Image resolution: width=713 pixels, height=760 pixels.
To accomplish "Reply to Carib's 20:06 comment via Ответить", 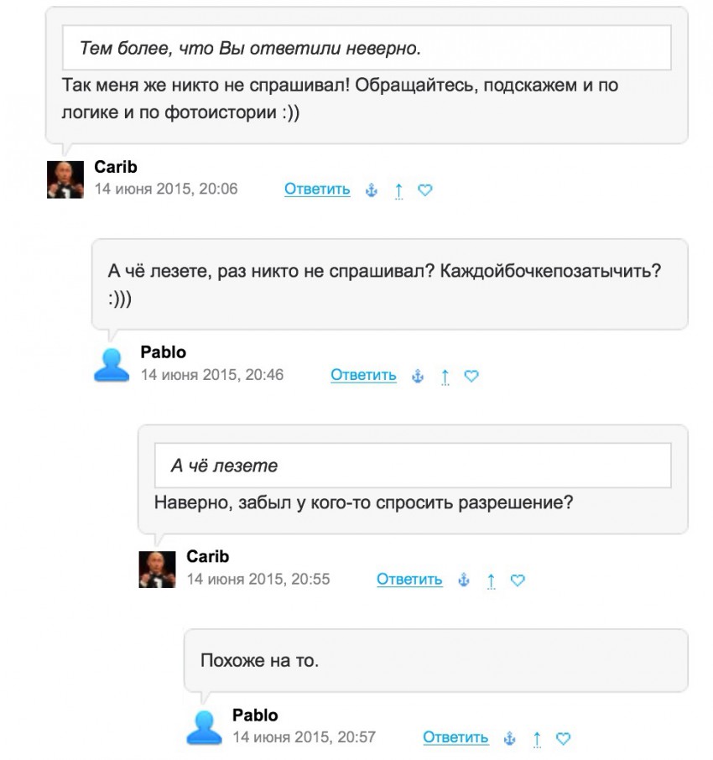I will [317, 190].
